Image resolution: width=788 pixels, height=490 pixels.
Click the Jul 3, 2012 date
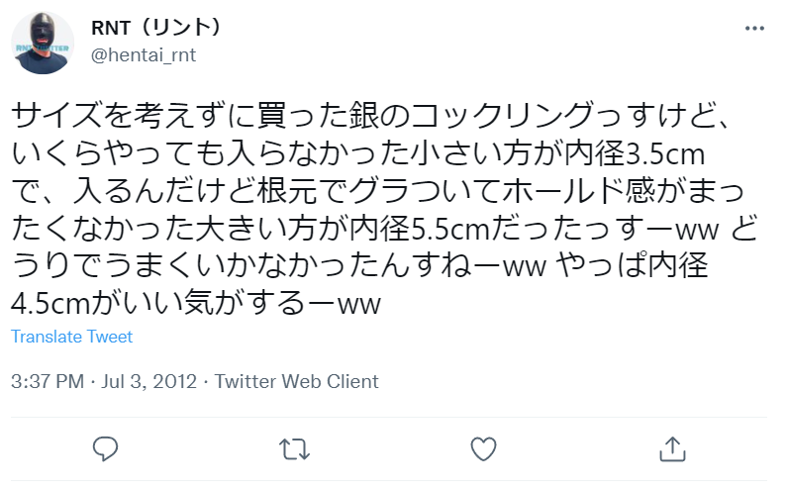(148, 381)
